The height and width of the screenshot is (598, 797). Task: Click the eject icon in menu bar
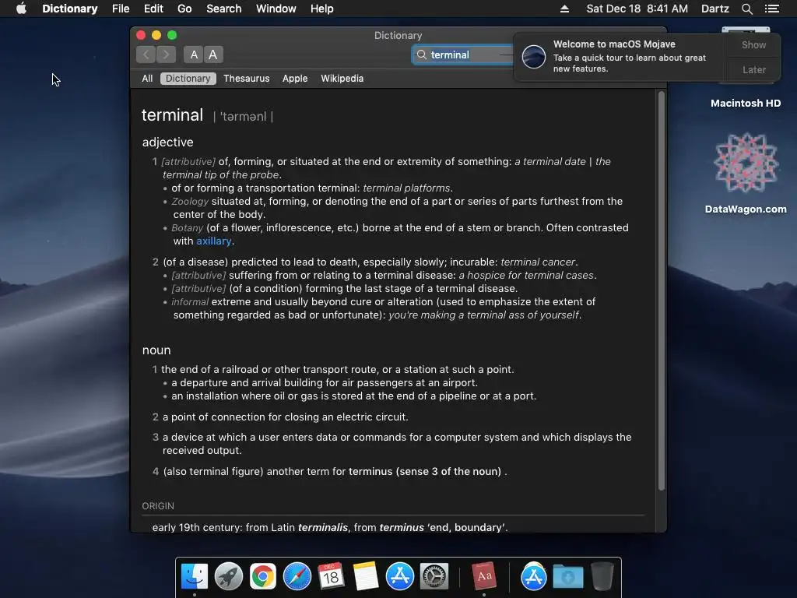[x=564, y=9]
